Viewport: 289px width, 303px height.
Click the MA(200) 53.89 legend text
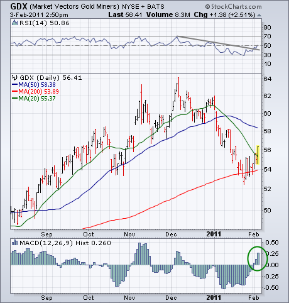(38, 92)
